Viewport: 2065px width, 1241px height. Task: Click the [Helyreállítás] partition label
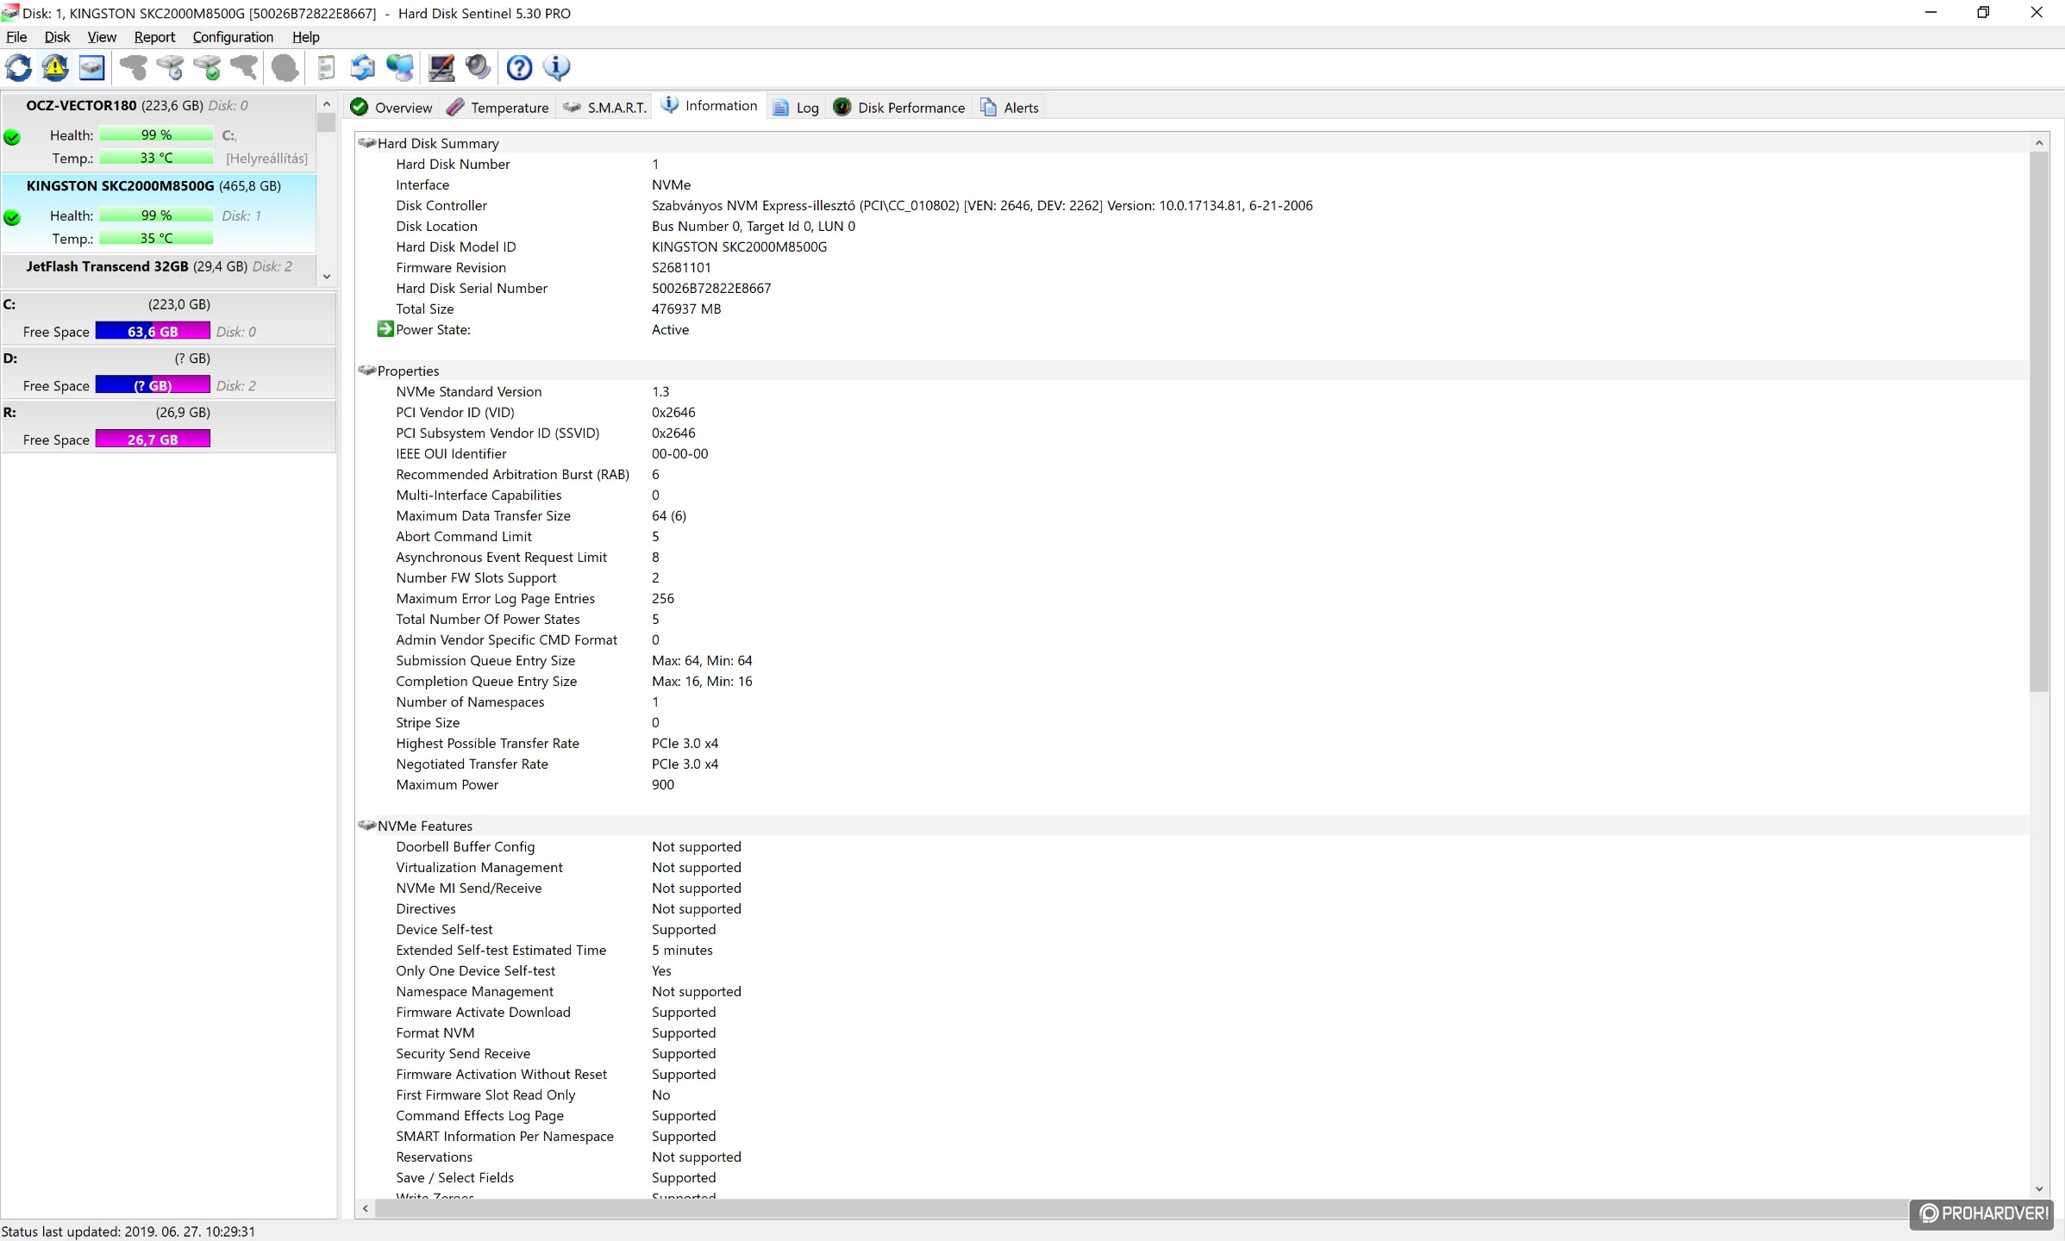pyautogui.click(x=266, y=159)
